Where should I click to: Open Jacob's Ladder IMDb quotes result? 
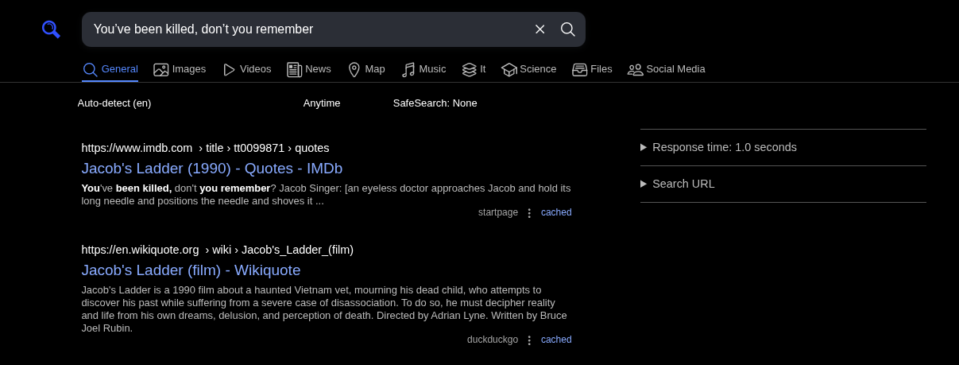211,169
